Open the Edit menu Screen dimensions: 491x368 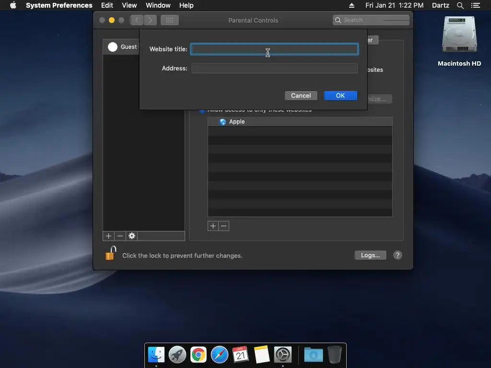[107, 5]
